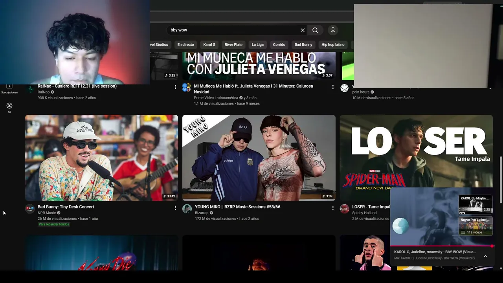
Task: Select the La Liga filter chip
Action: 258,45
